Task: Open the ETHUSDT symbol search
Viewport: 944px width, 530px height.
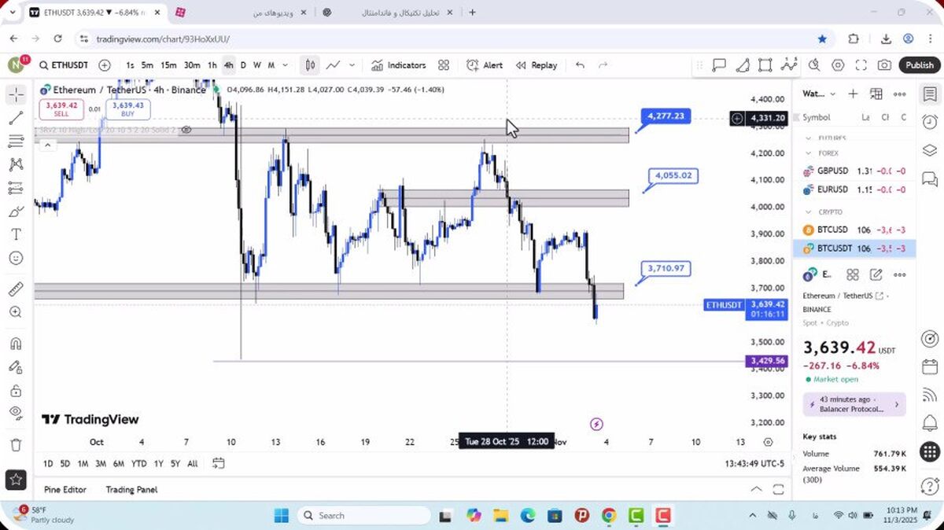Action: coord(63,65)
